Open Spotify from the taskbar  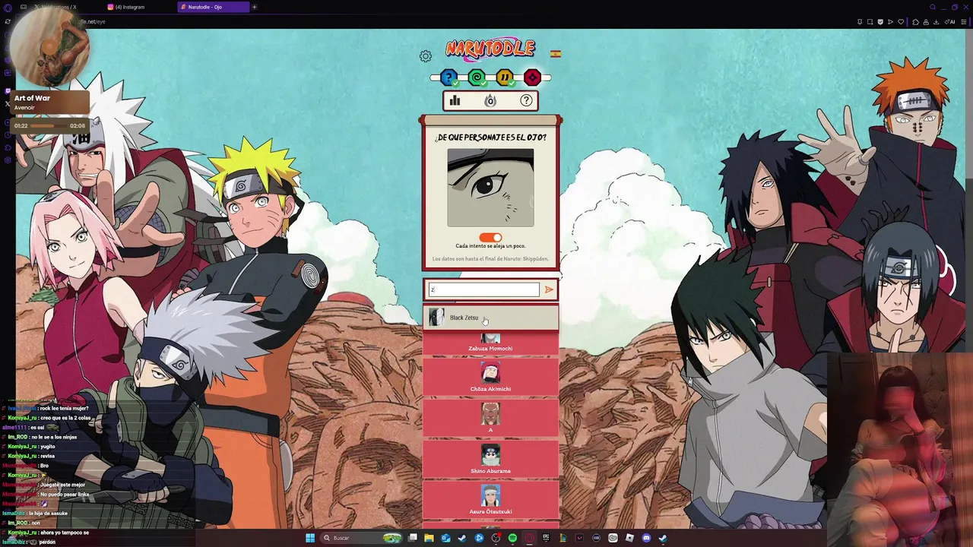(512, 538)
